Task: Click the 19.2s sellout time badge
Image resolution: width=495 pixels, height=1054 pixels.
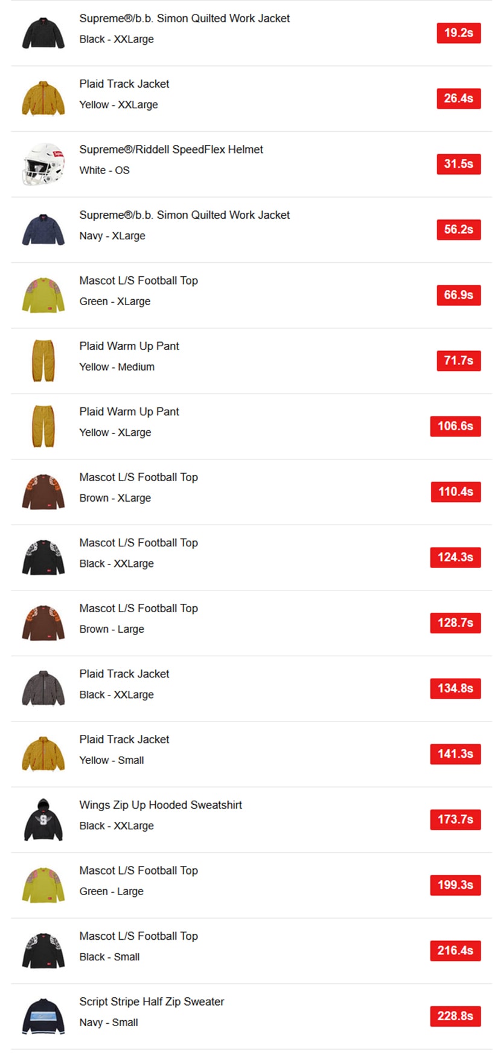Action: (x=458, y=33)
